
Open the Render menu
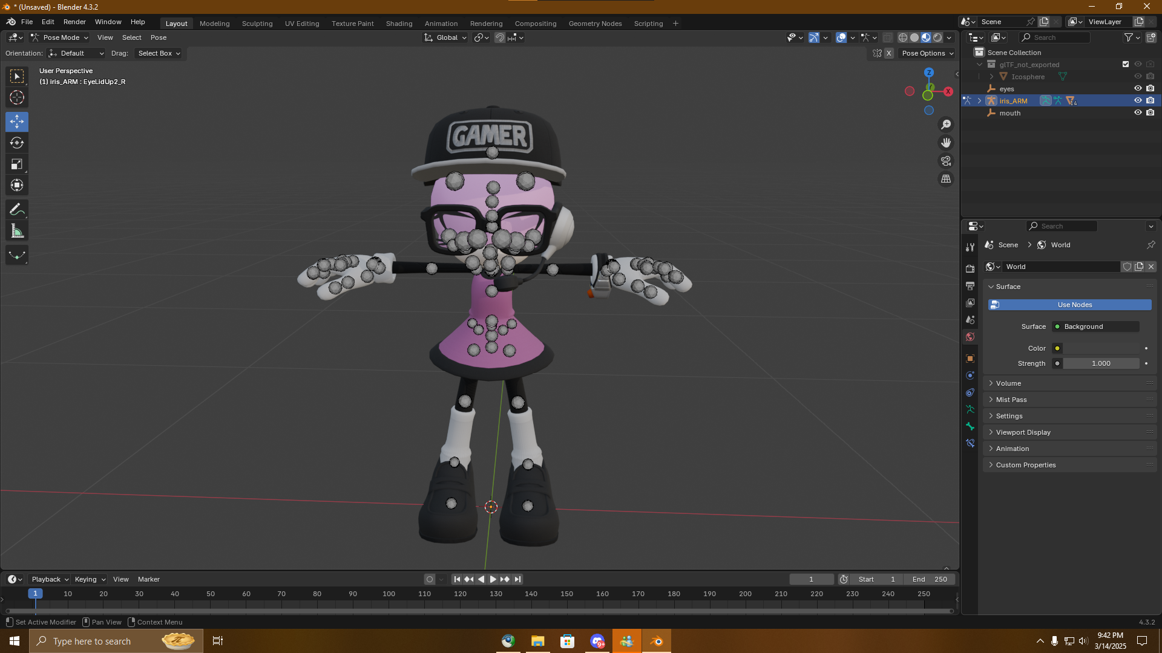click(74, 22)
